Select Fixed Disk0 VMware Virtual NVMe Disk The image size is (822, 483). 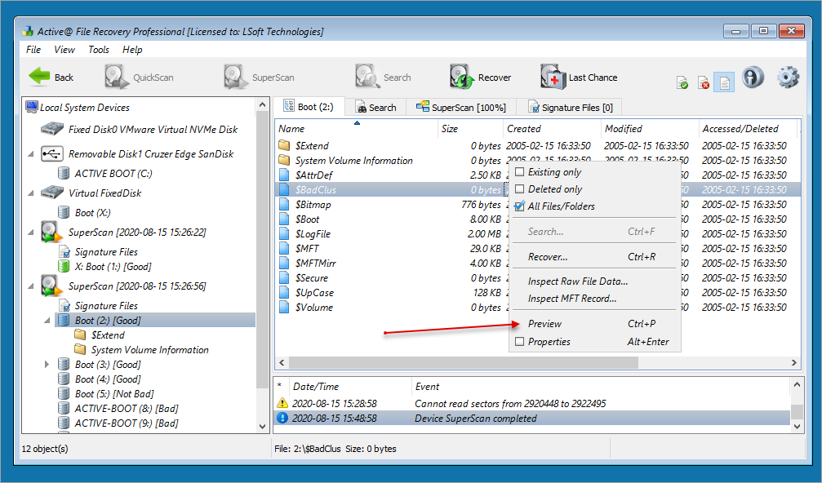point(153,130)
